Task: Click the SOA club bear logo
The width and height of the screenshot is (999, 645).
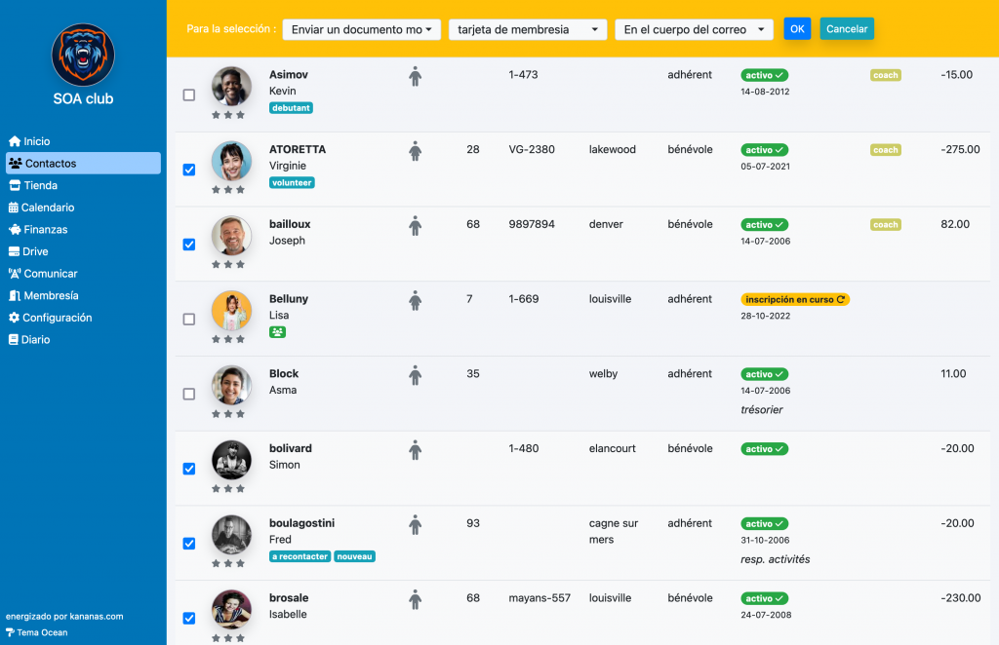Action: (83, 55)
